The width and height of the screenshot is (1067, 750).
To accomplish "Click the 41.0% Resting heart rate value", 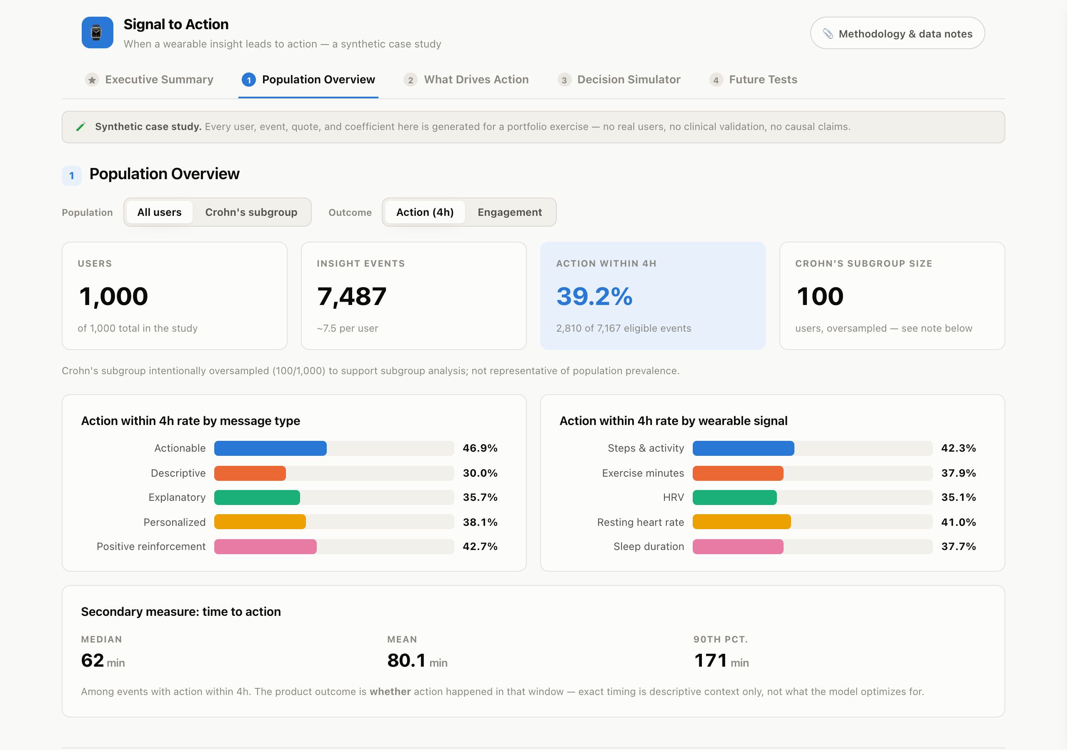I will 959,522.
